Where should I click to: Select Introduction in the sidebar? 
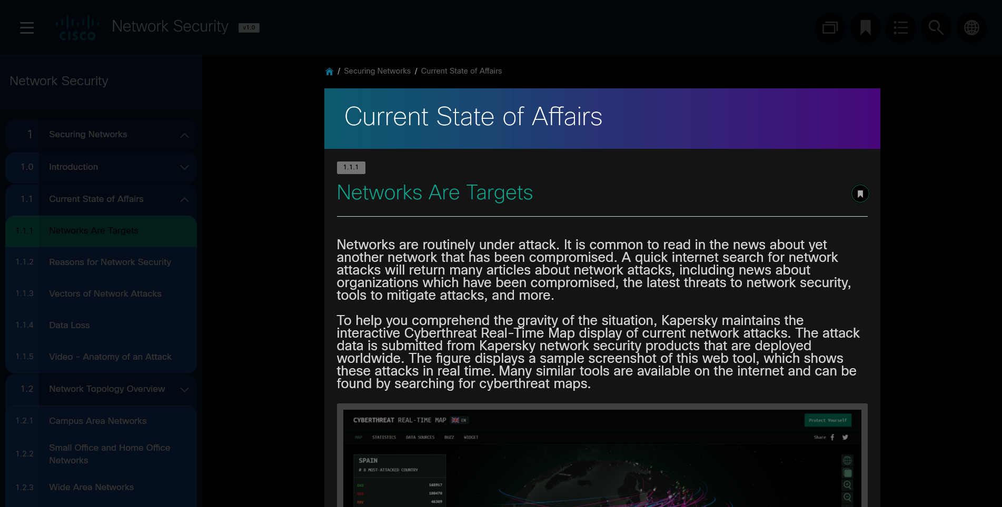(x=101, y=167)
